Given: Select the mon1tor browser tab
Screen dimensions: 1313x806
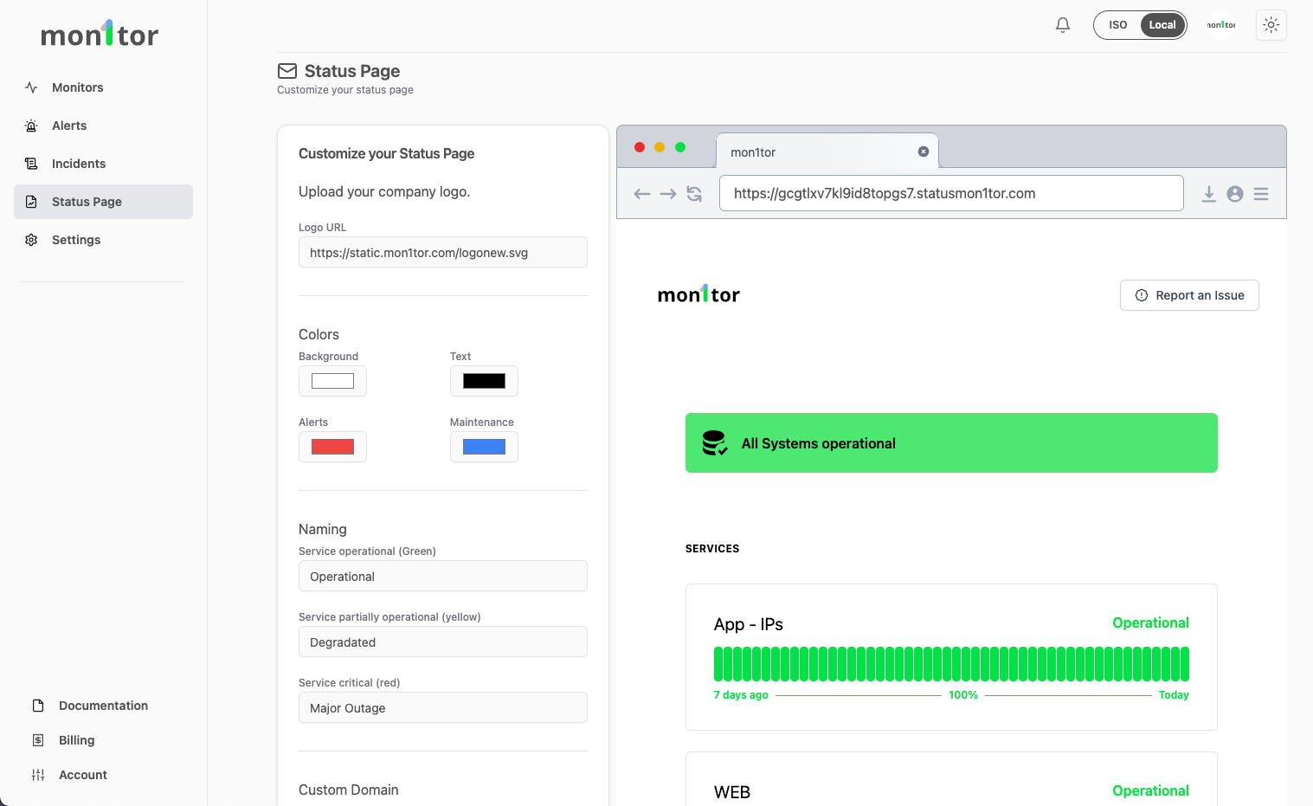Looking at the screenshot, I should coord(827,152).
